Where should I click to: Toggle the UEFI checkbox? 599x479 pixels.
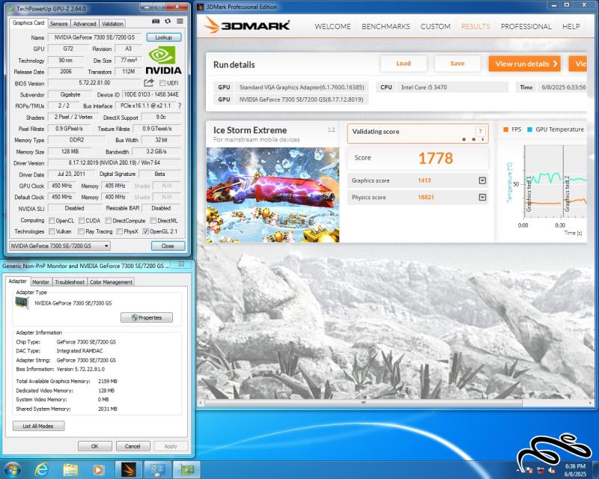(162, 83)
